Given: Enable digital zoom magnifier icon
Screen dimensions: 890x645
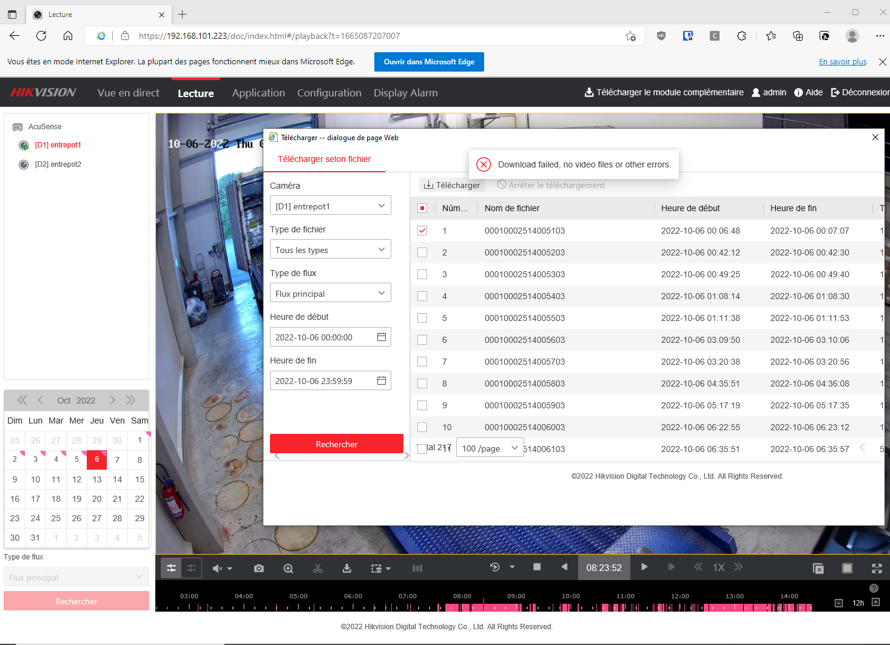Looking at the screenshot, I should (x=288, y=569).
